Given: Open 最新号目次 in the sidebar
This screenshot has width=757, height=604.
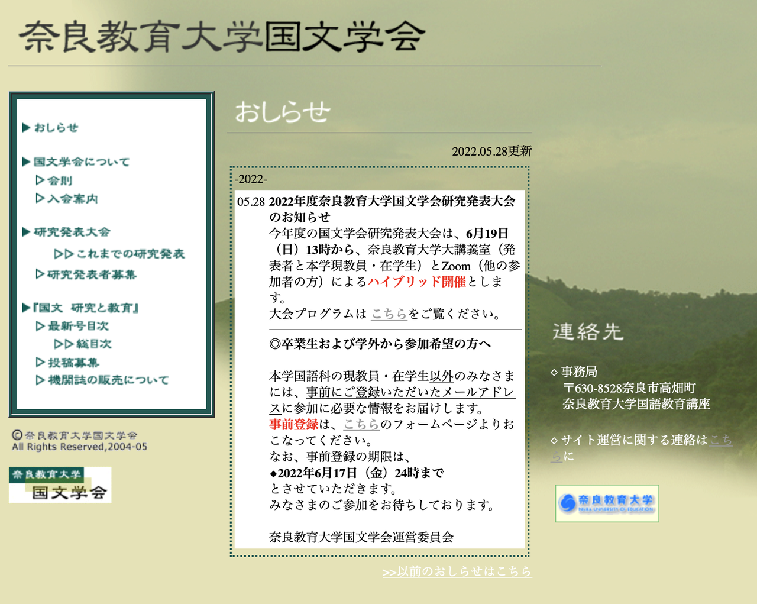Looking at the screenshot, I should 72,325.
